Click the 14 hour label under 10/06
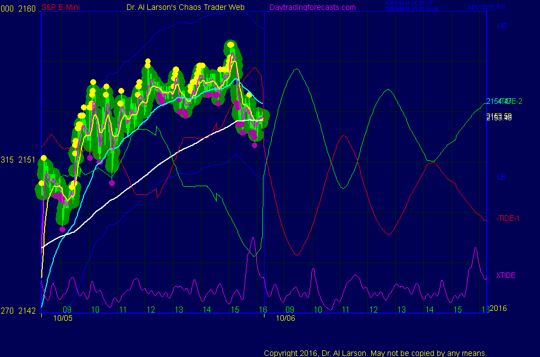The width and height of the screenshot is (540, 357). pos(429,310)
